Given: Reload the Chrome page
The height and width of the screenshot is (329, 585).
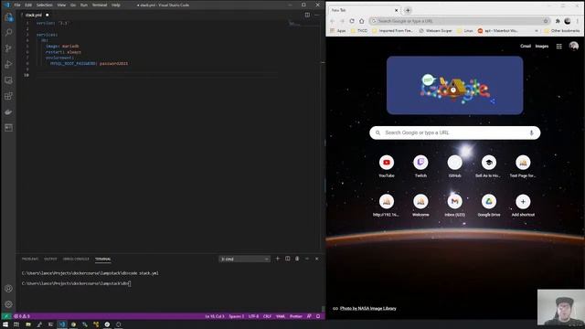Looking at the screenshot, I should [352, 21].
